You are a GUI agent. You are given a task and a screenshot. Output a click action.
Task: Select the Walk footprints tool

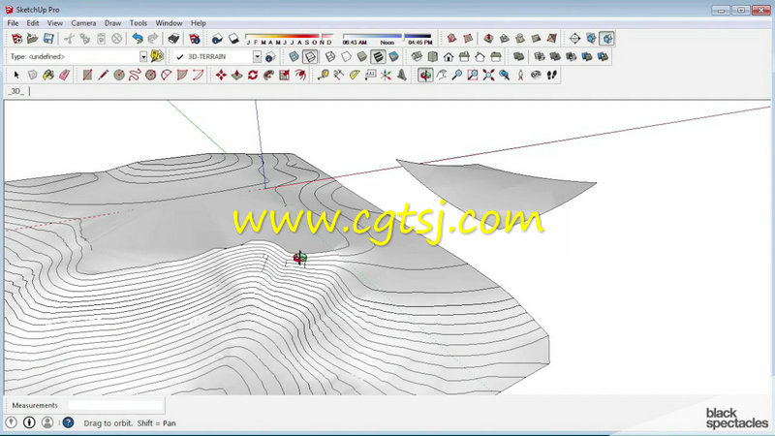(552, 75)
